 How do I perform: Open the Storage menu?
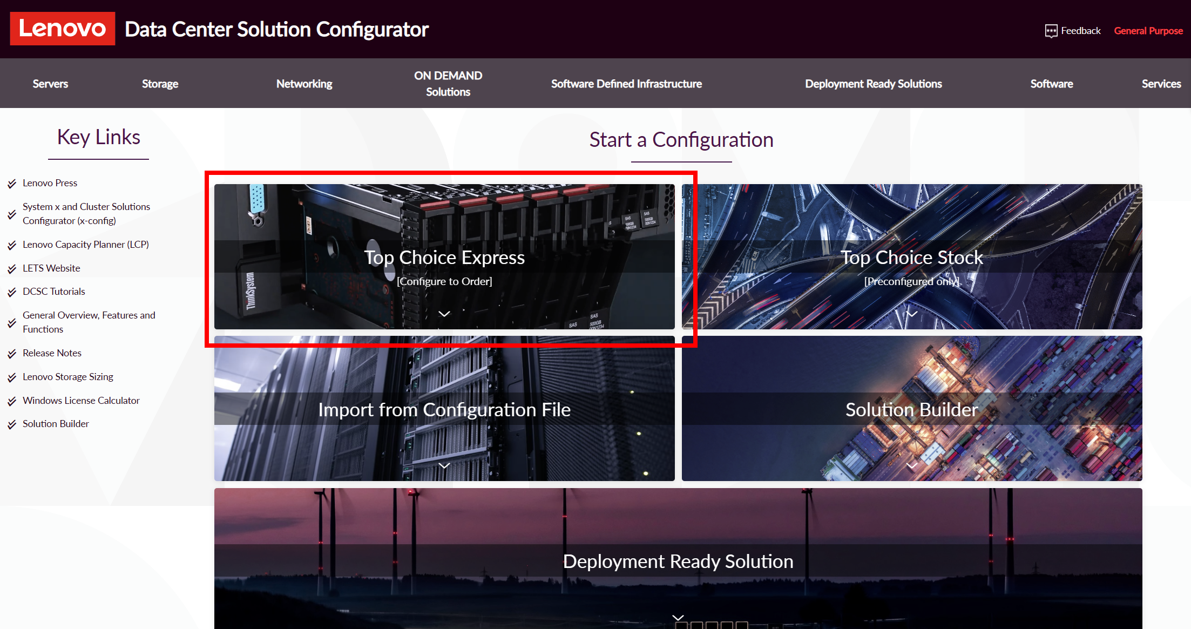click(x=160, y=84)
